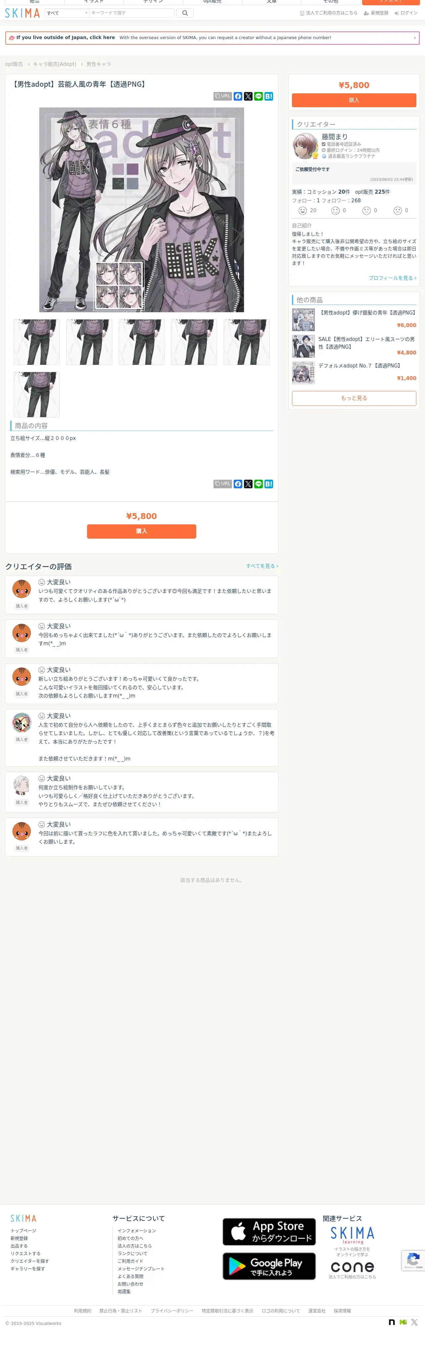Open 利用規約 in the footer bar
Image resolution: width=425 pixels, height=1350 pixels.
[82, 1311]
